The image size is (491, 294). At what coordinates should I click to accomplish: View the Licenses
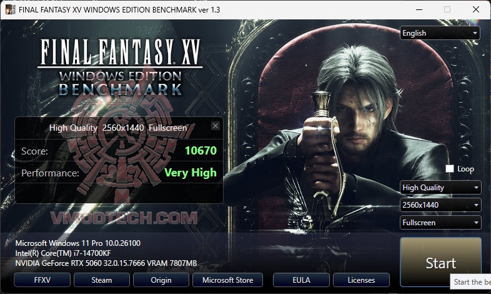pyautogui.click(x=361, y=280)
